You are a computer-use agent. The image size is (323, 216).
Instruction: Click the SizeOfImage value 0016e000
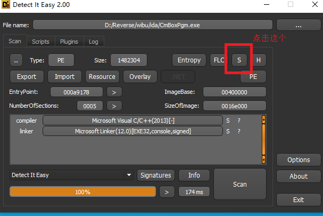coord(235,106)
